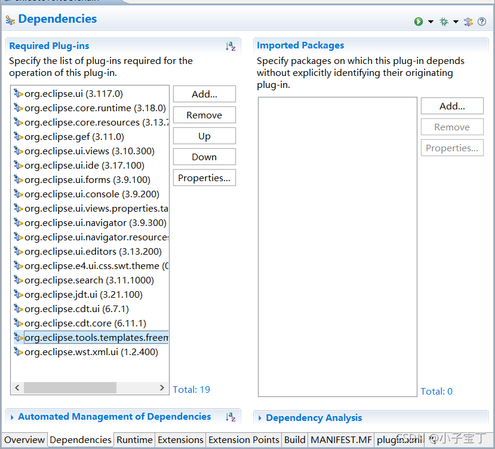Viewport: 495px width, 449px height.
Task: Open the debug launch dropdown arrow
Action: coord(456,22)
